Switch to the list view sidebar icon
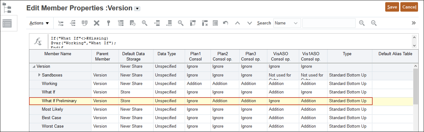The width and height of the screenshot is (424, 132). point(7,23)
